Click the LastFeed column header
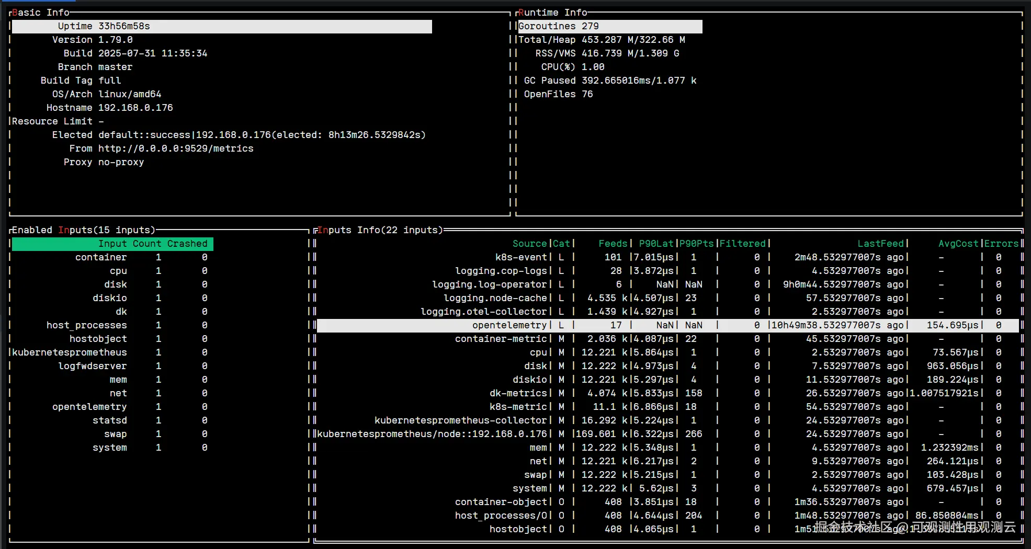 point(880,244)
